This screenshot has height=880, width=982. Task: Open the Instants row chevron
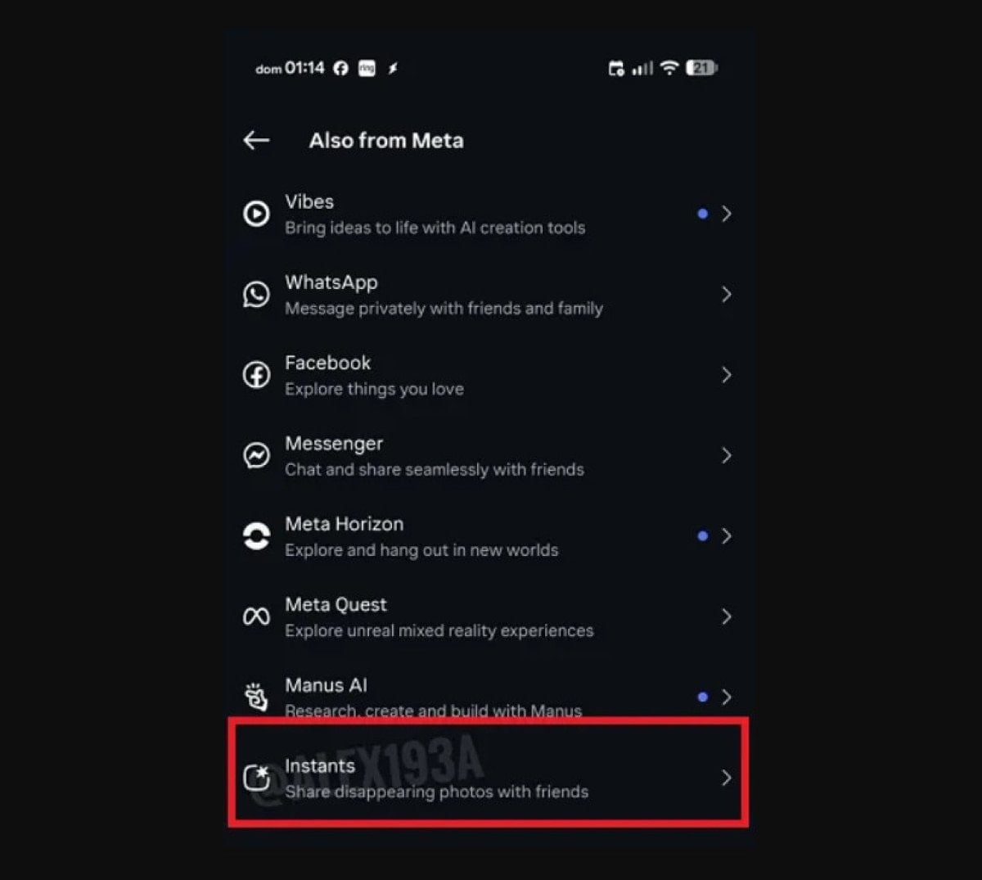click(x=726, y=778)
